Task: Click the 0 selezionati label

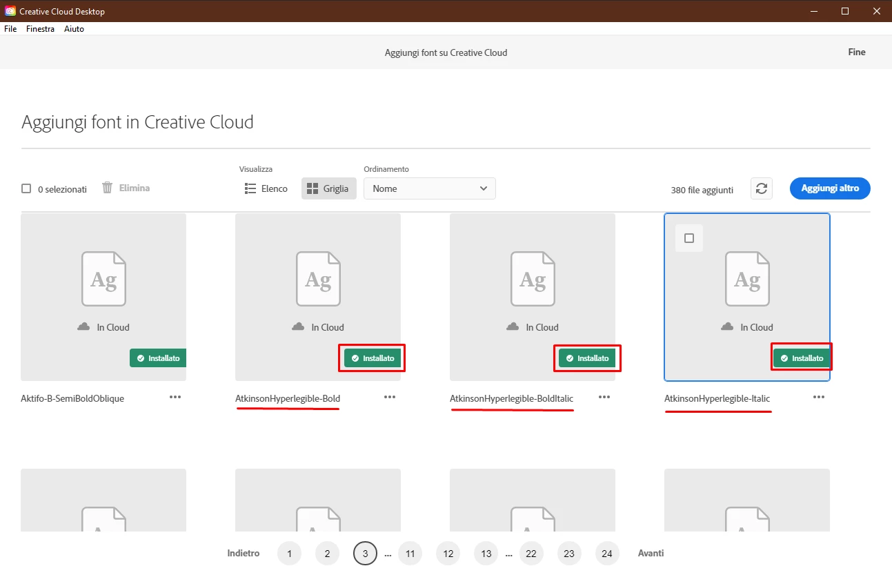Action: tap(62, 189)
